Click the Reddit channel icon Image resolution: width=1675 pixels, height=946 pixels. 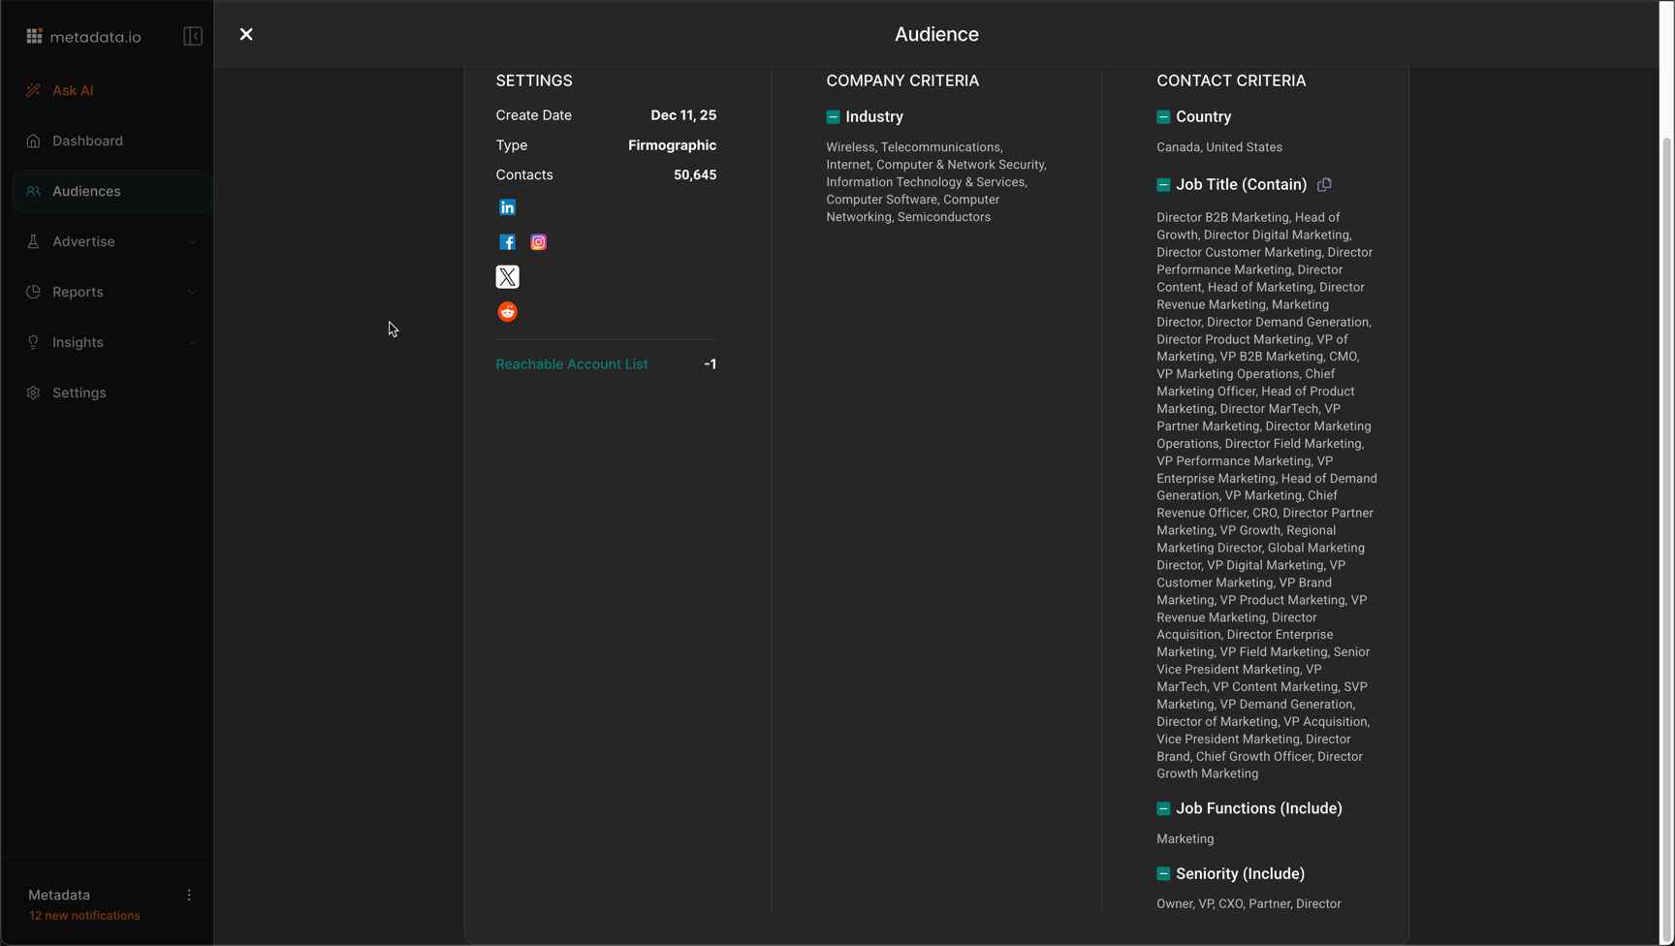(507, 312)
